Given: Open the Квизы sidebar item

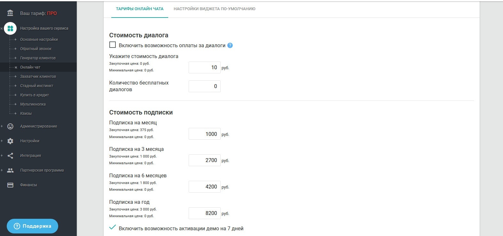Looking at the screenshot, I should pos(26,114).
